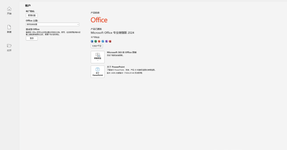Go to the 开始 (Home) page
287x150 pixels.
[x=9, y=11]
